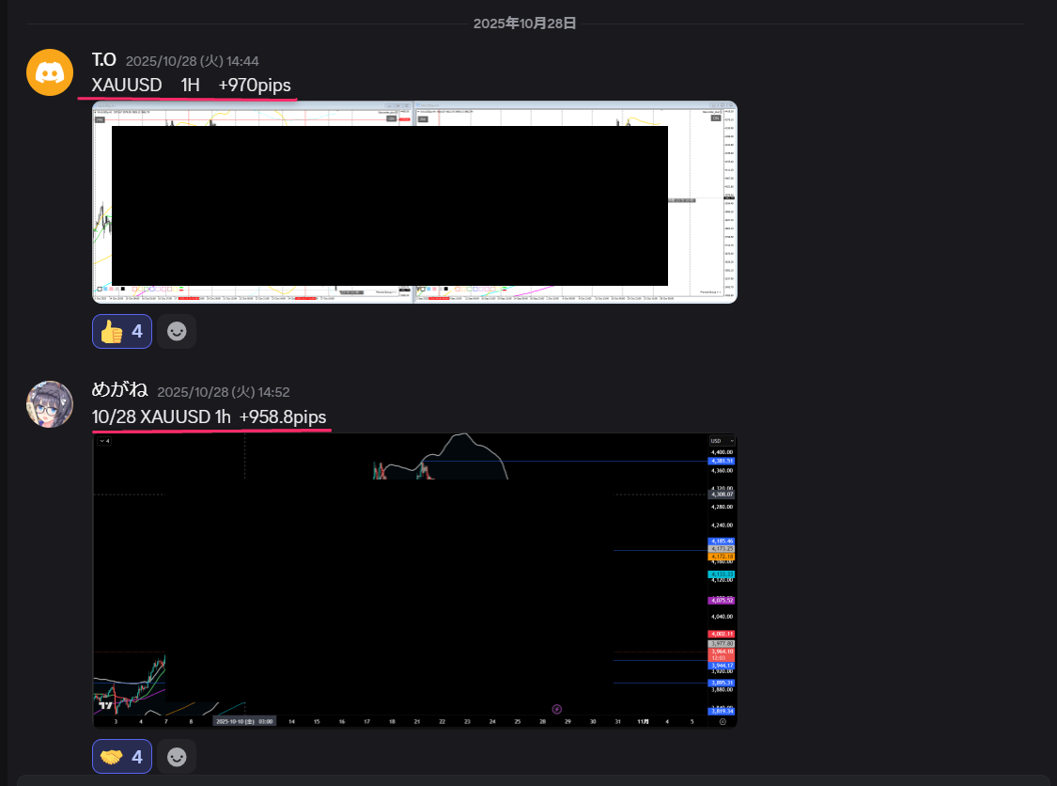The image size is (1057, 786).
Task: Open めがね's anime profile avatar
Action: coord(50,404)
